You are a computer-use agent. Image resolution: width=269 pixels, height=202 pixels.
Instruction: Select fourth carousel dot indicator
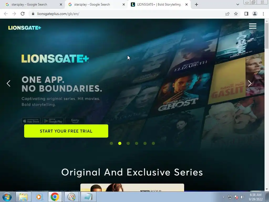coord(137,143)
